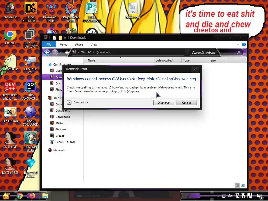Open the ILL SPY ON YOU shortcut
Image resolution: width=268 pixels, height=201 pixels.
(30, 65)
